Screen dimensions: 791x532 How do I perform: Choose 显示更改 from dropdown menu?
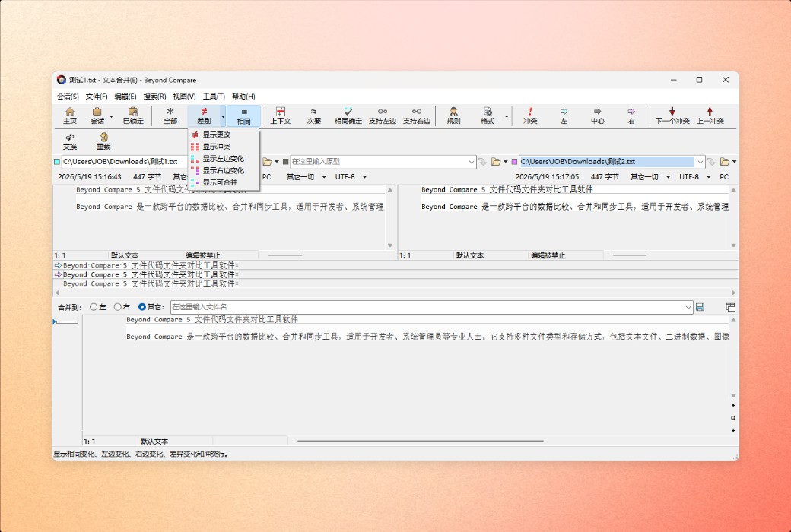(x=224, y=135)
